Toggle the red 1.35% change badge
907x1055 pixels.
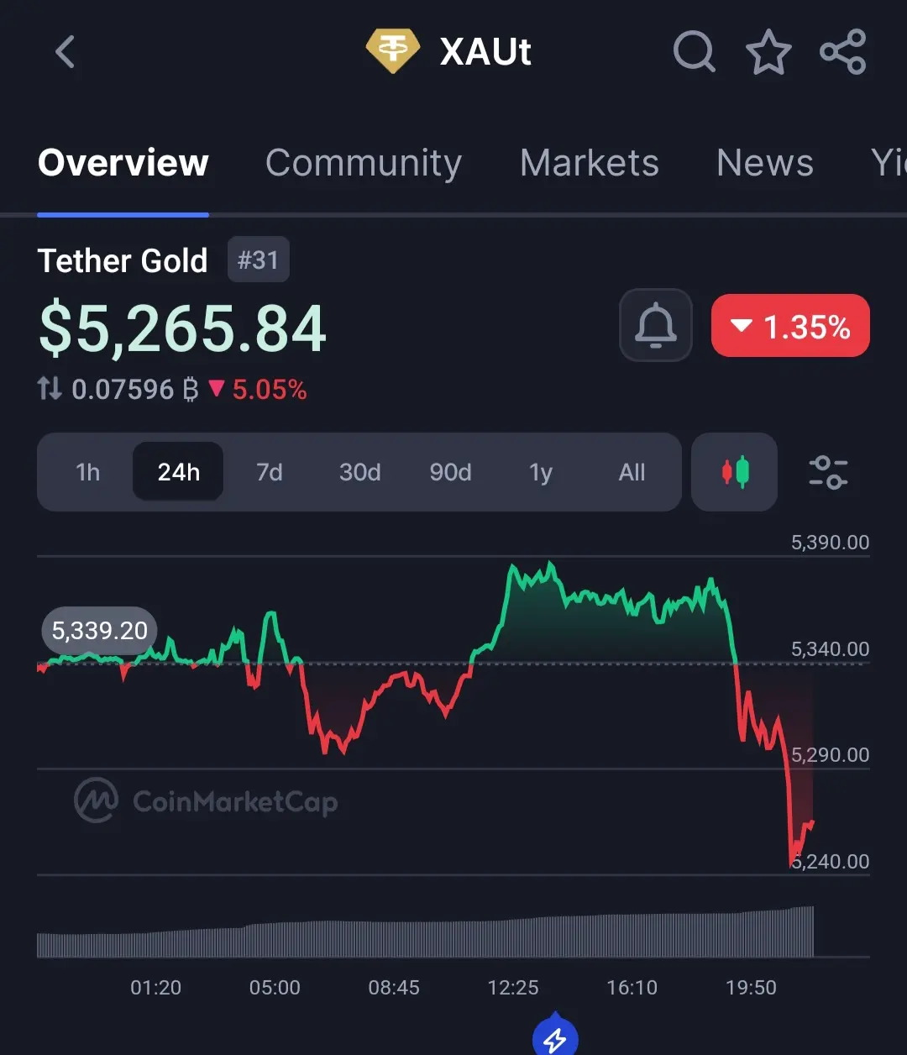790,326
